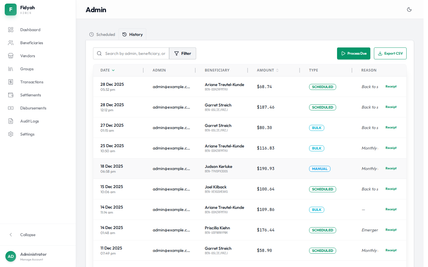This screenshot has width=428, height=267.
Task: Open the Disbursements page
Action: (33, 108)
